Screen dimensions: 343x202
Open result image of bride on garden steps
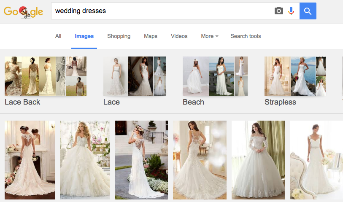coord(141,160)
